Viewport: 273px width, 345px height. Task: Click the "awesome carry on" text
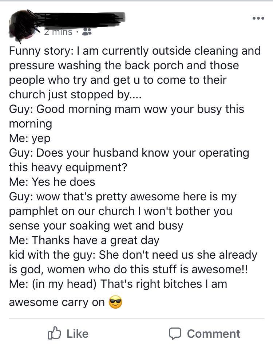[57, 302]
